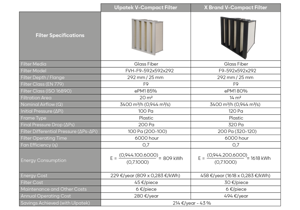
Task: Click Ulpatek's nominal airflow '3400 m³/h' value
Action: pyautogui.click(x=145, y=104)
